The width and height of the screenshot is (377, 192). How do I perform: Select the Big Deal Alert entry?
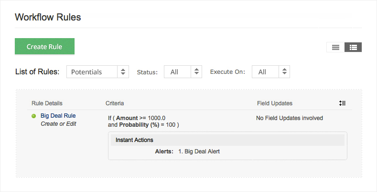click(202, 152)
